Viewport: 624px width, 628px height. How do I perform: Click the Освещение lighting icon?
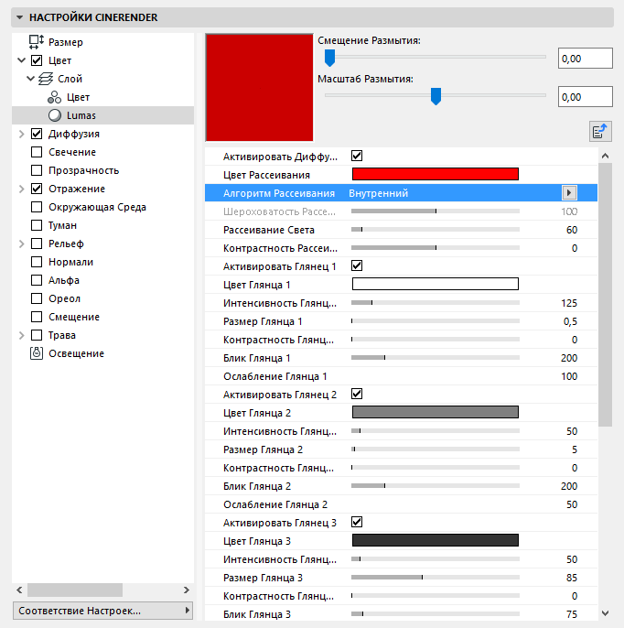(37, 353)
